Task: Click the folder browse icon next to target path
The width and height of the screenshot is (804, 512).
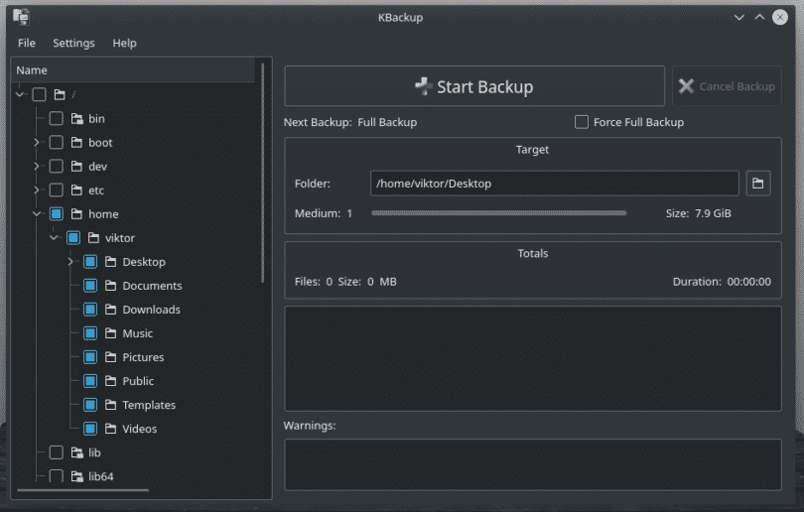Action: [x=758, y=184]
